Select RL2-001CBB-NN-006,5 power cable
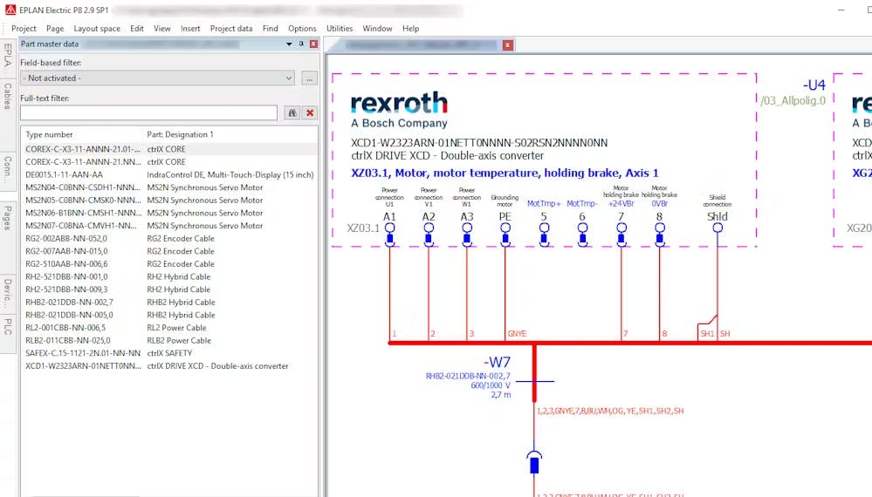Screen dimensions: 872x497 [169, 328]
